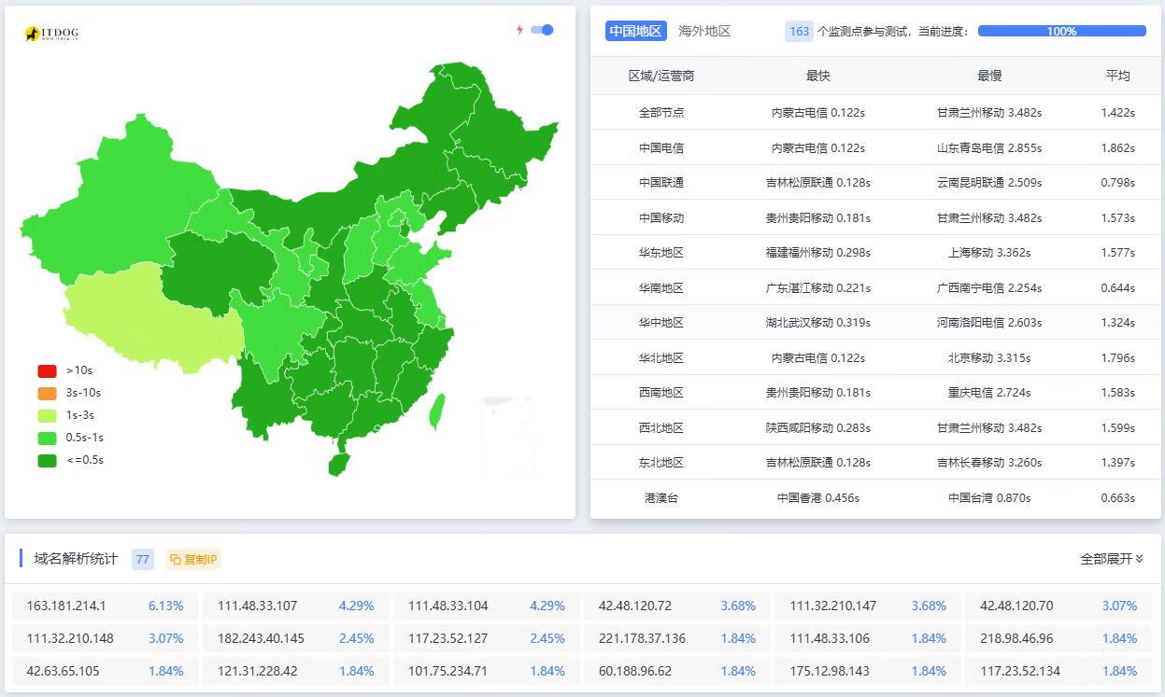The image size is (1165, 697).
Task: Switch to the 中国地区 tab
Action: (635, 31)
